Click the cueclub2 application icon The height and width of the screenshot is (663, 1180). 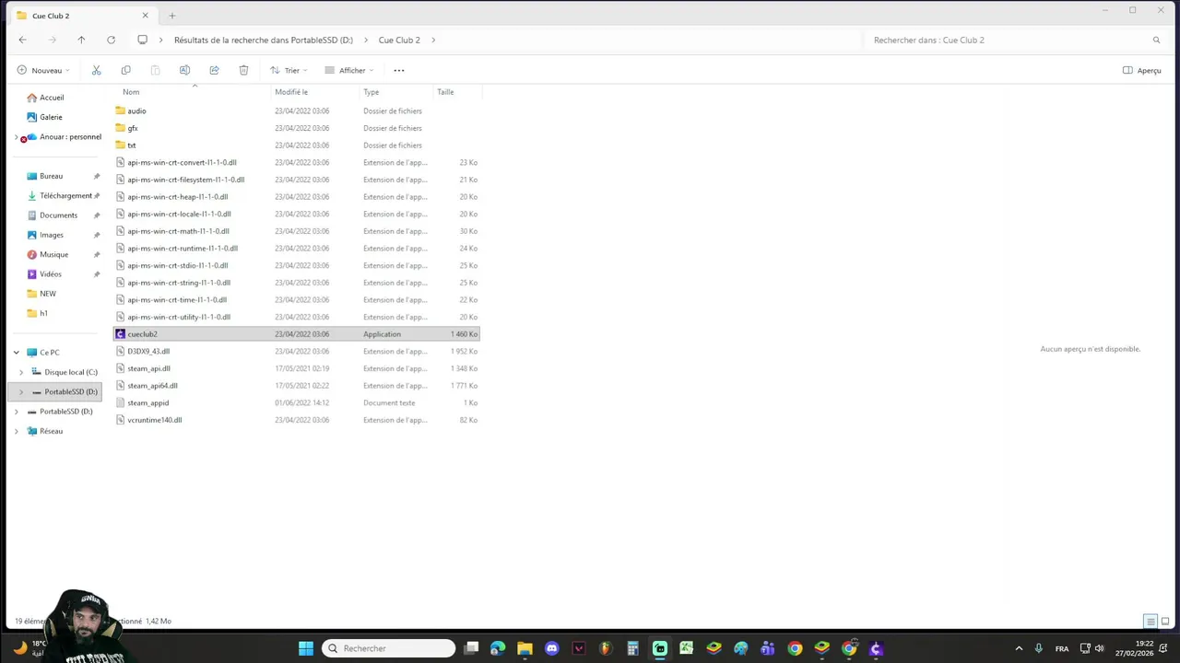(x=120, y=334)
